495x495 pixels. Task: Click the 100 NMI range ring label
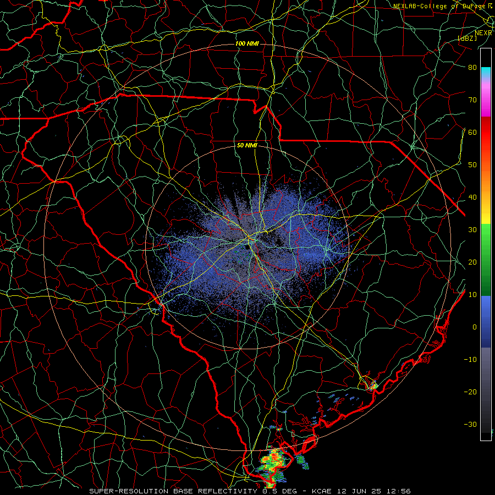[247, 43]
